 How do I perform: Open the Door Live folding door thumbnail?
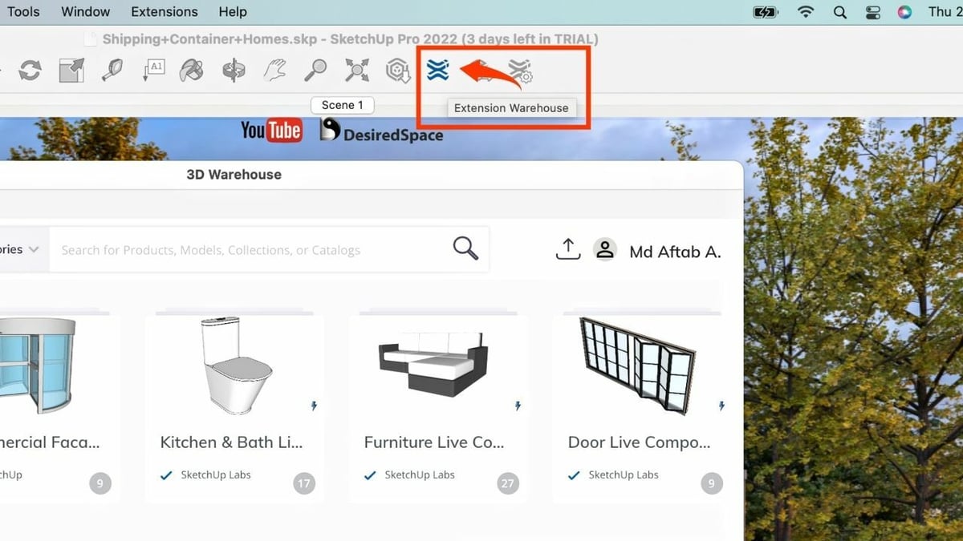[x=637, y=366]
